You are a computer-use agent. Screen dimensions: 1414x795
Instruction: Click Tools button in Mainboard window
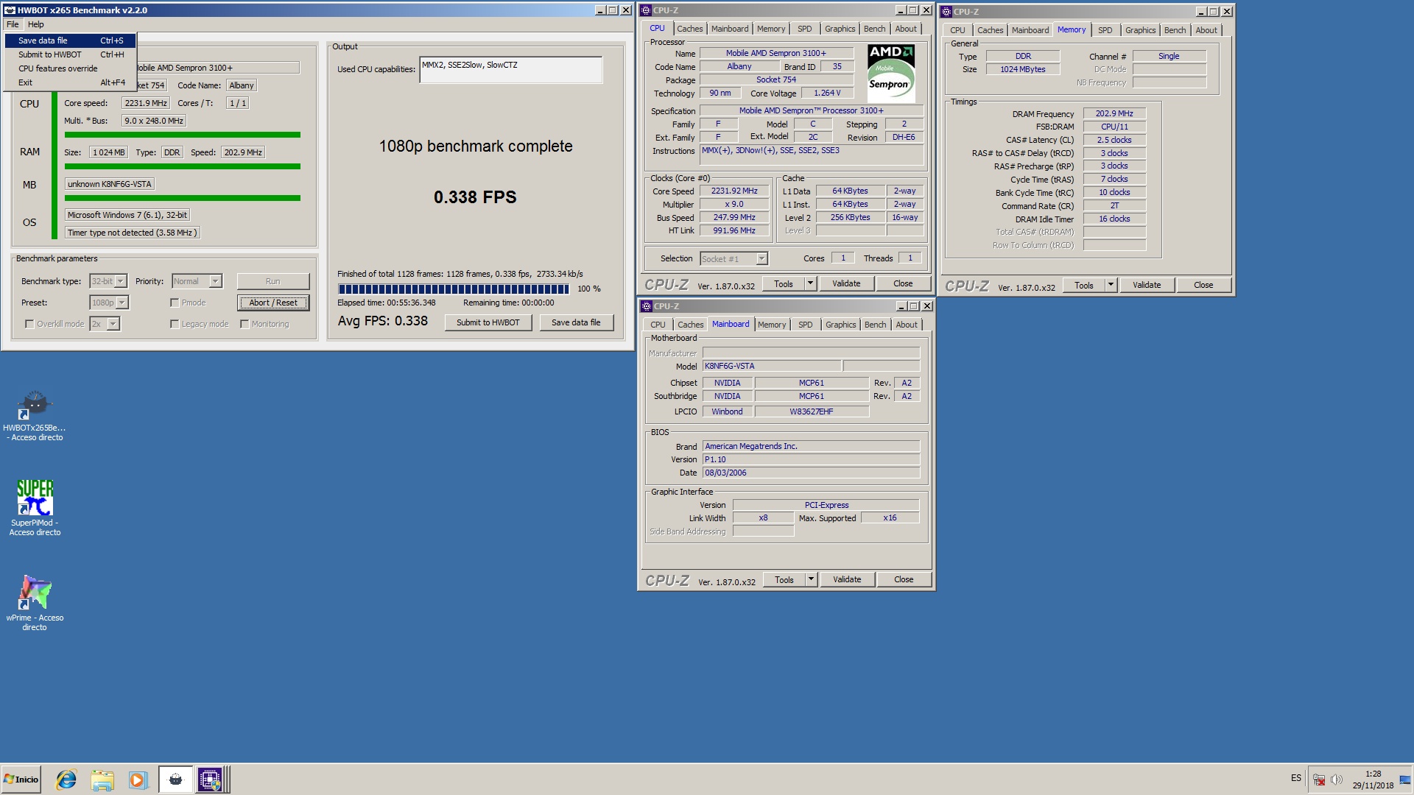click(x=784, y=579)
